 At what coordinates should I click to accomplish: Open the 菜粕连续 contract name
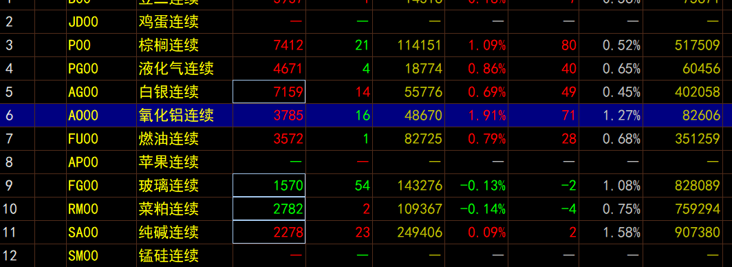tap(169, 209)
